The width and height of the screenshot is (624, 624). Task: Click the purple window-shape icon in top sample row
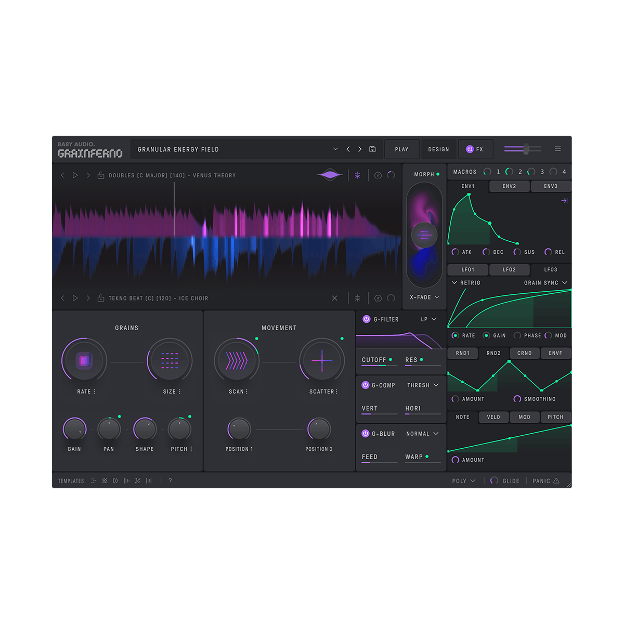[330, 175]
